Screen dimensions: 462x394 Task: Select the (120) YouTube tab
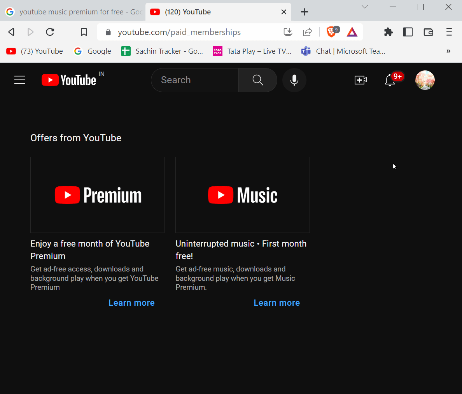coord(218,12)
